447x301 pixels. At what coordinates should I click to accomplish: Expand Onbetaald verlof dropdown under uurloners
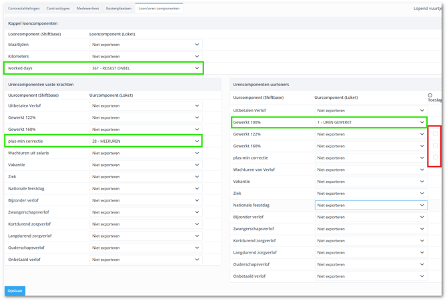[x=370, y=276]
